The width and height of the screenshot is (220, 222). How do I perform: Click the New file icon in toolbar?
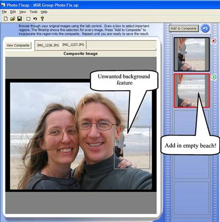[6, 19]
